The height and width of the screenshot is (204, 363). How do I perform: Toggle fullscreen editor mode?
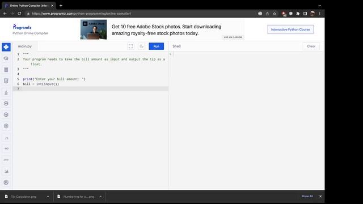[x=131, y=46]
